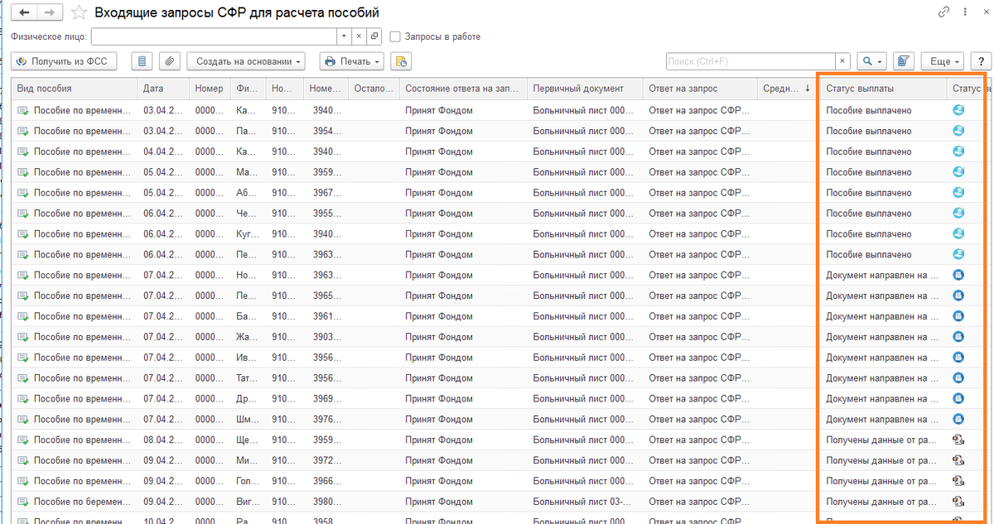This screenshot has height=524, width=994.
Task: Click into the Физическое лицо input field
Action: pos(214,36)
